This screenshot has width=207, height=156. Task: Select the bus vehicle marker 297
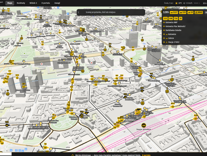point(24,87)
